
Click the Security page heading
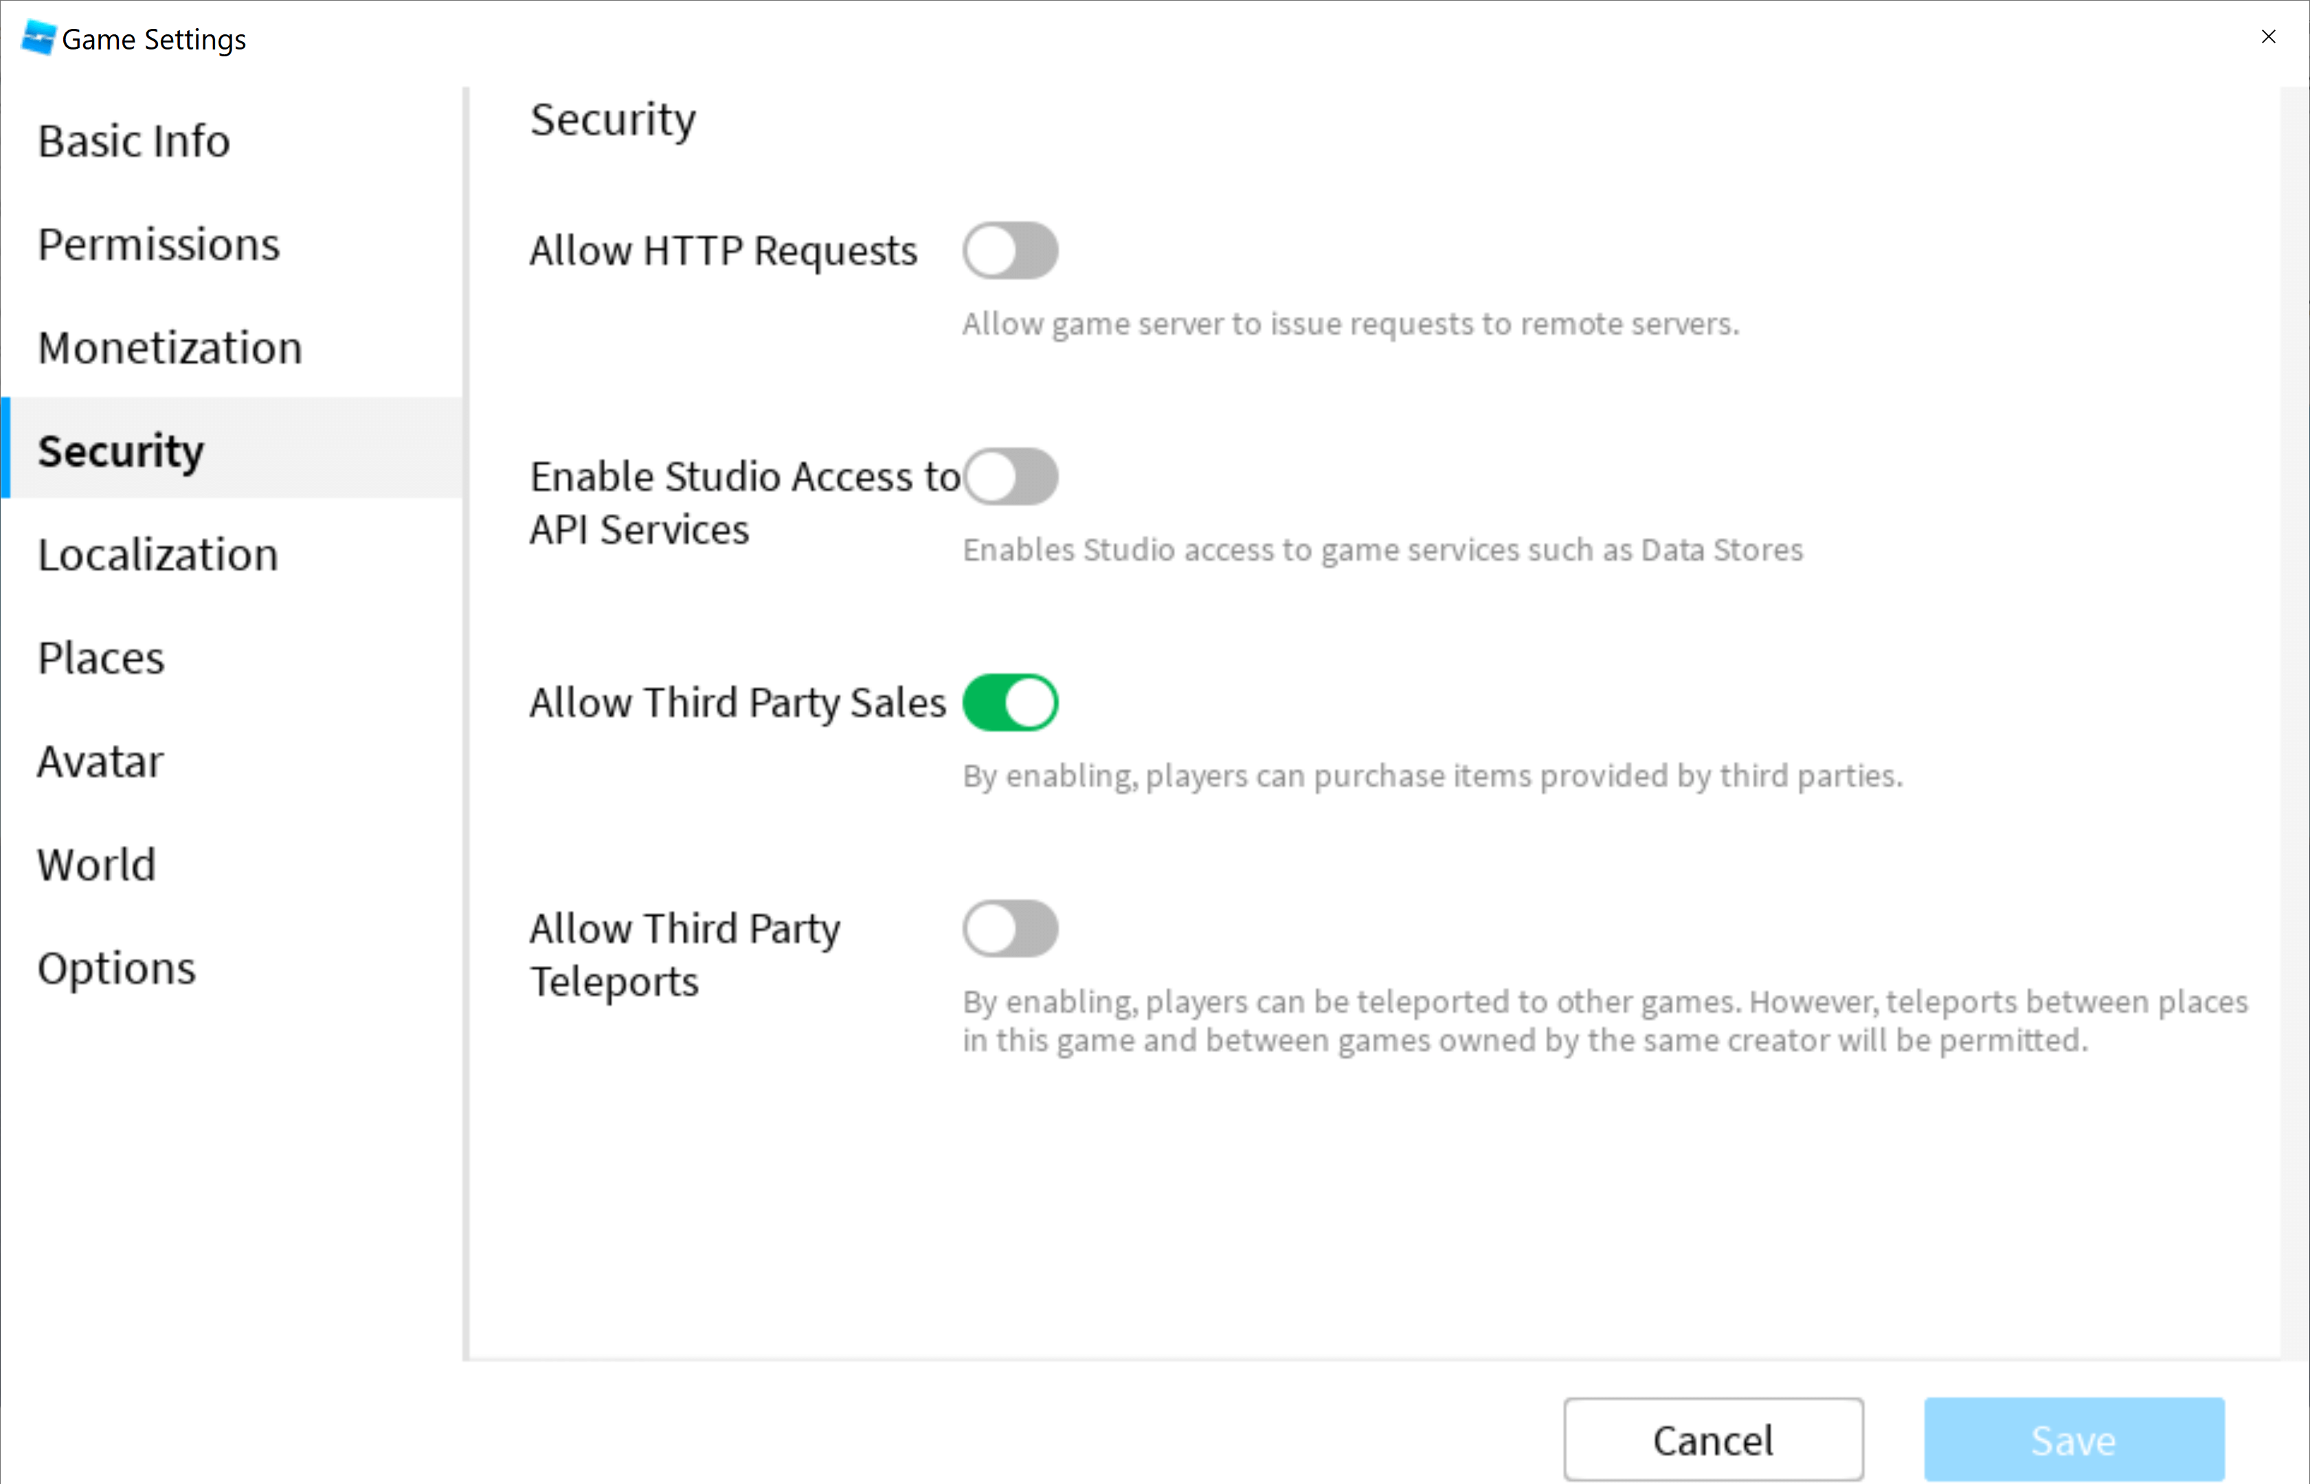click(613, 120)
